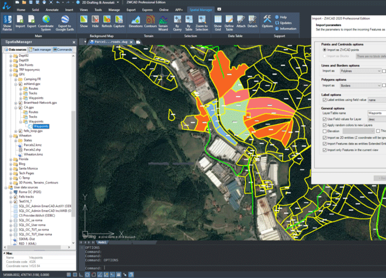Open Spatial Manager Options
This screenshot has height=278, width=386.
268,21
